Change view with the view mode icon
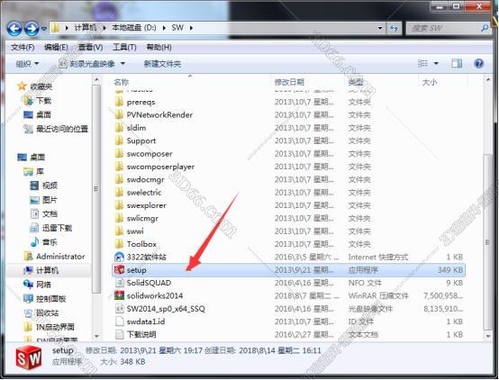The width and height of the screenshot is (499, 380). [x=422, y=63]
